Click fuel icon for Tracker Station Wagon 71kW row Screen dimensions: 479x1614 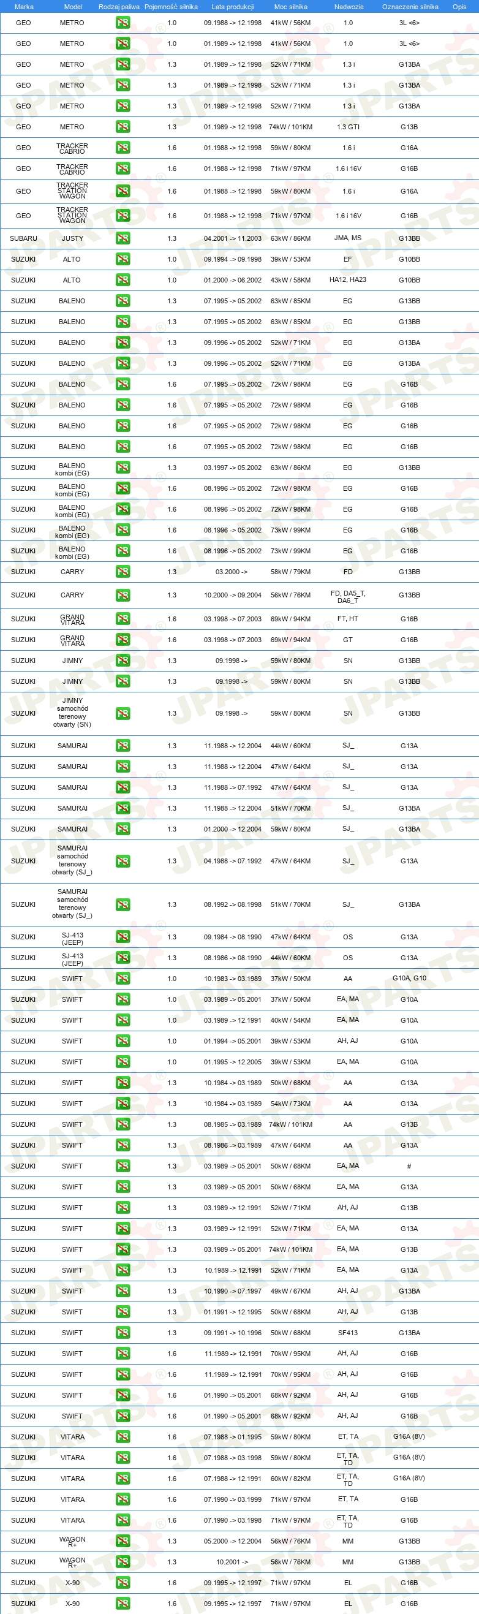point(123,216)
